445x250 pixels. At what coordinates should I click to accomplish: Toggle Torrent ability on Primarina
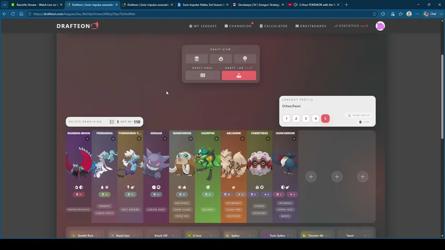pos(104,206)
